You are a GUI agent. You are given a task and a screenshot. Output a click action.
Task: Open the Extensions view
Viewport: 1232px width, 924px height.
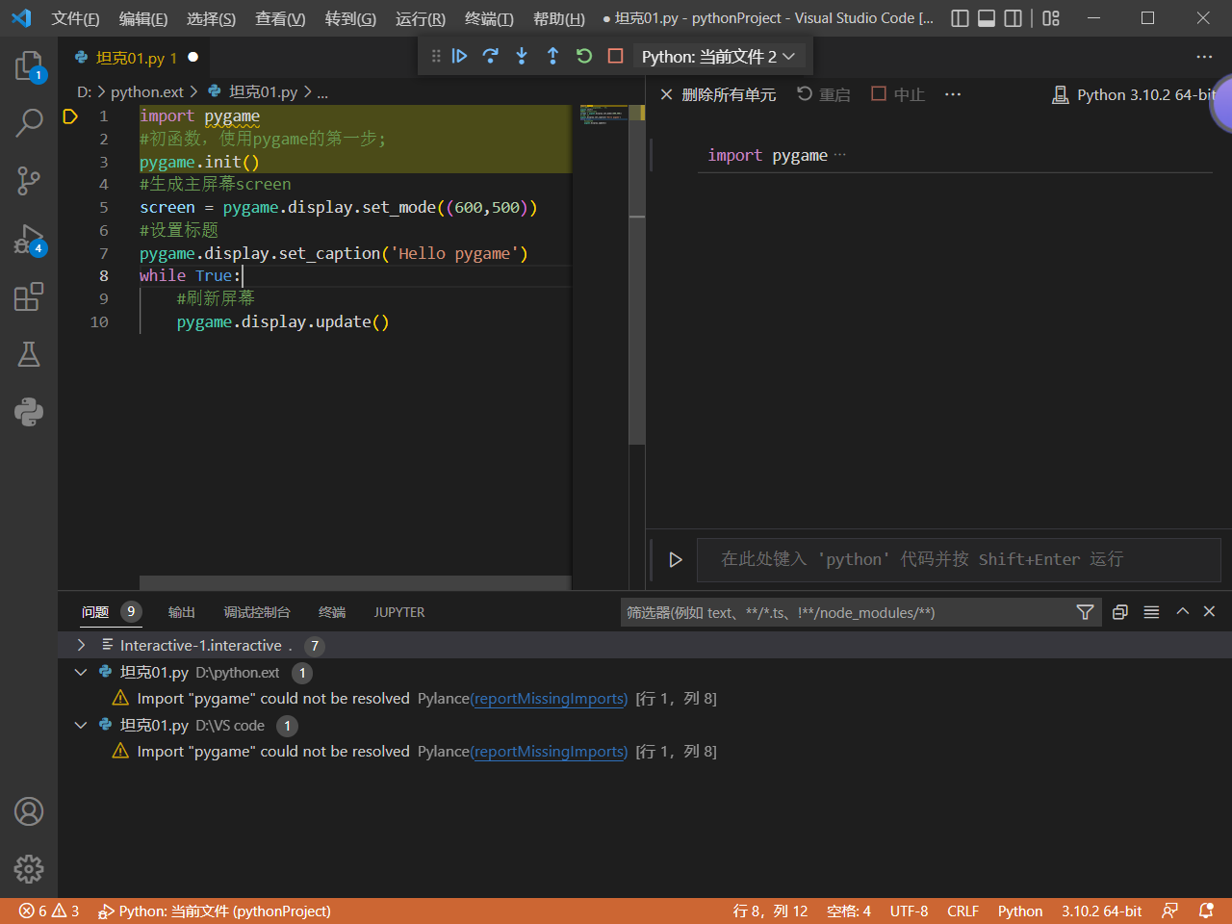tap(29, 296)
